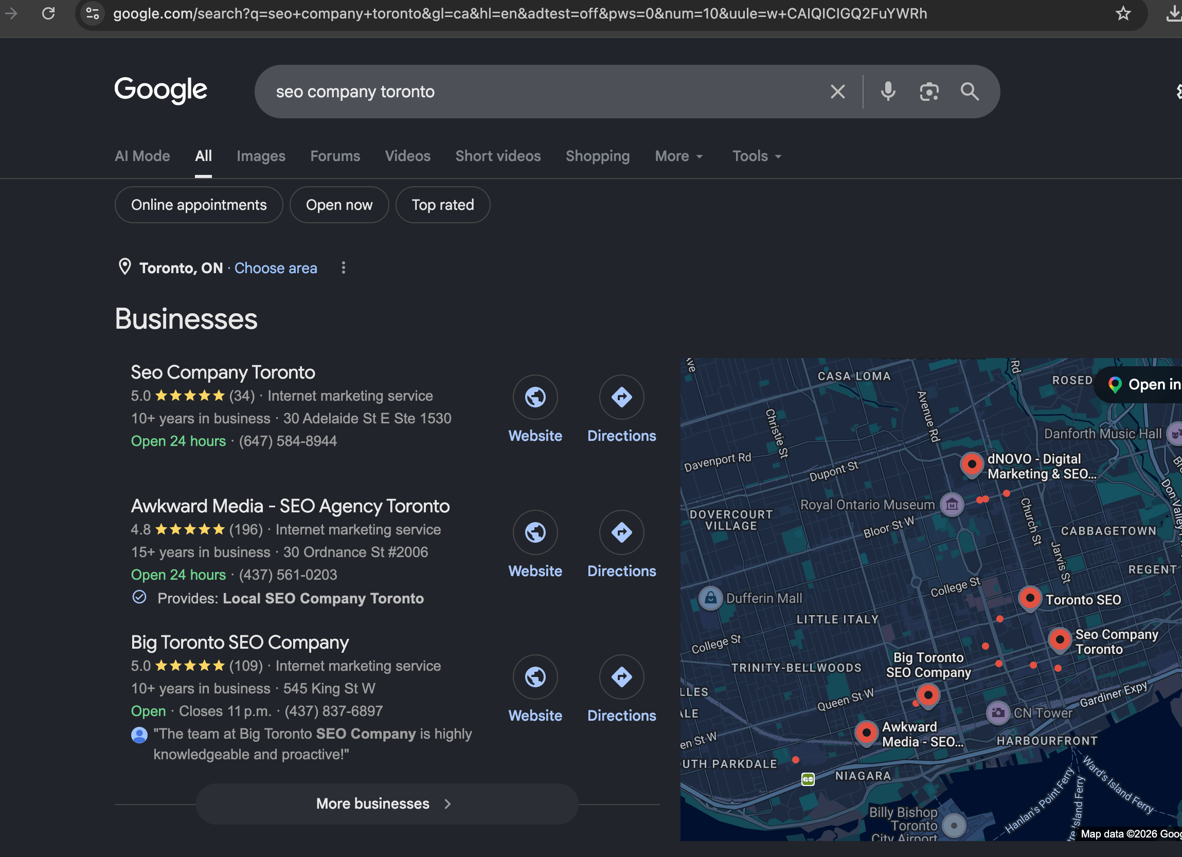Select dNOVO Digital Marketing map pin

pyautogui.click(x=972, y=465)
